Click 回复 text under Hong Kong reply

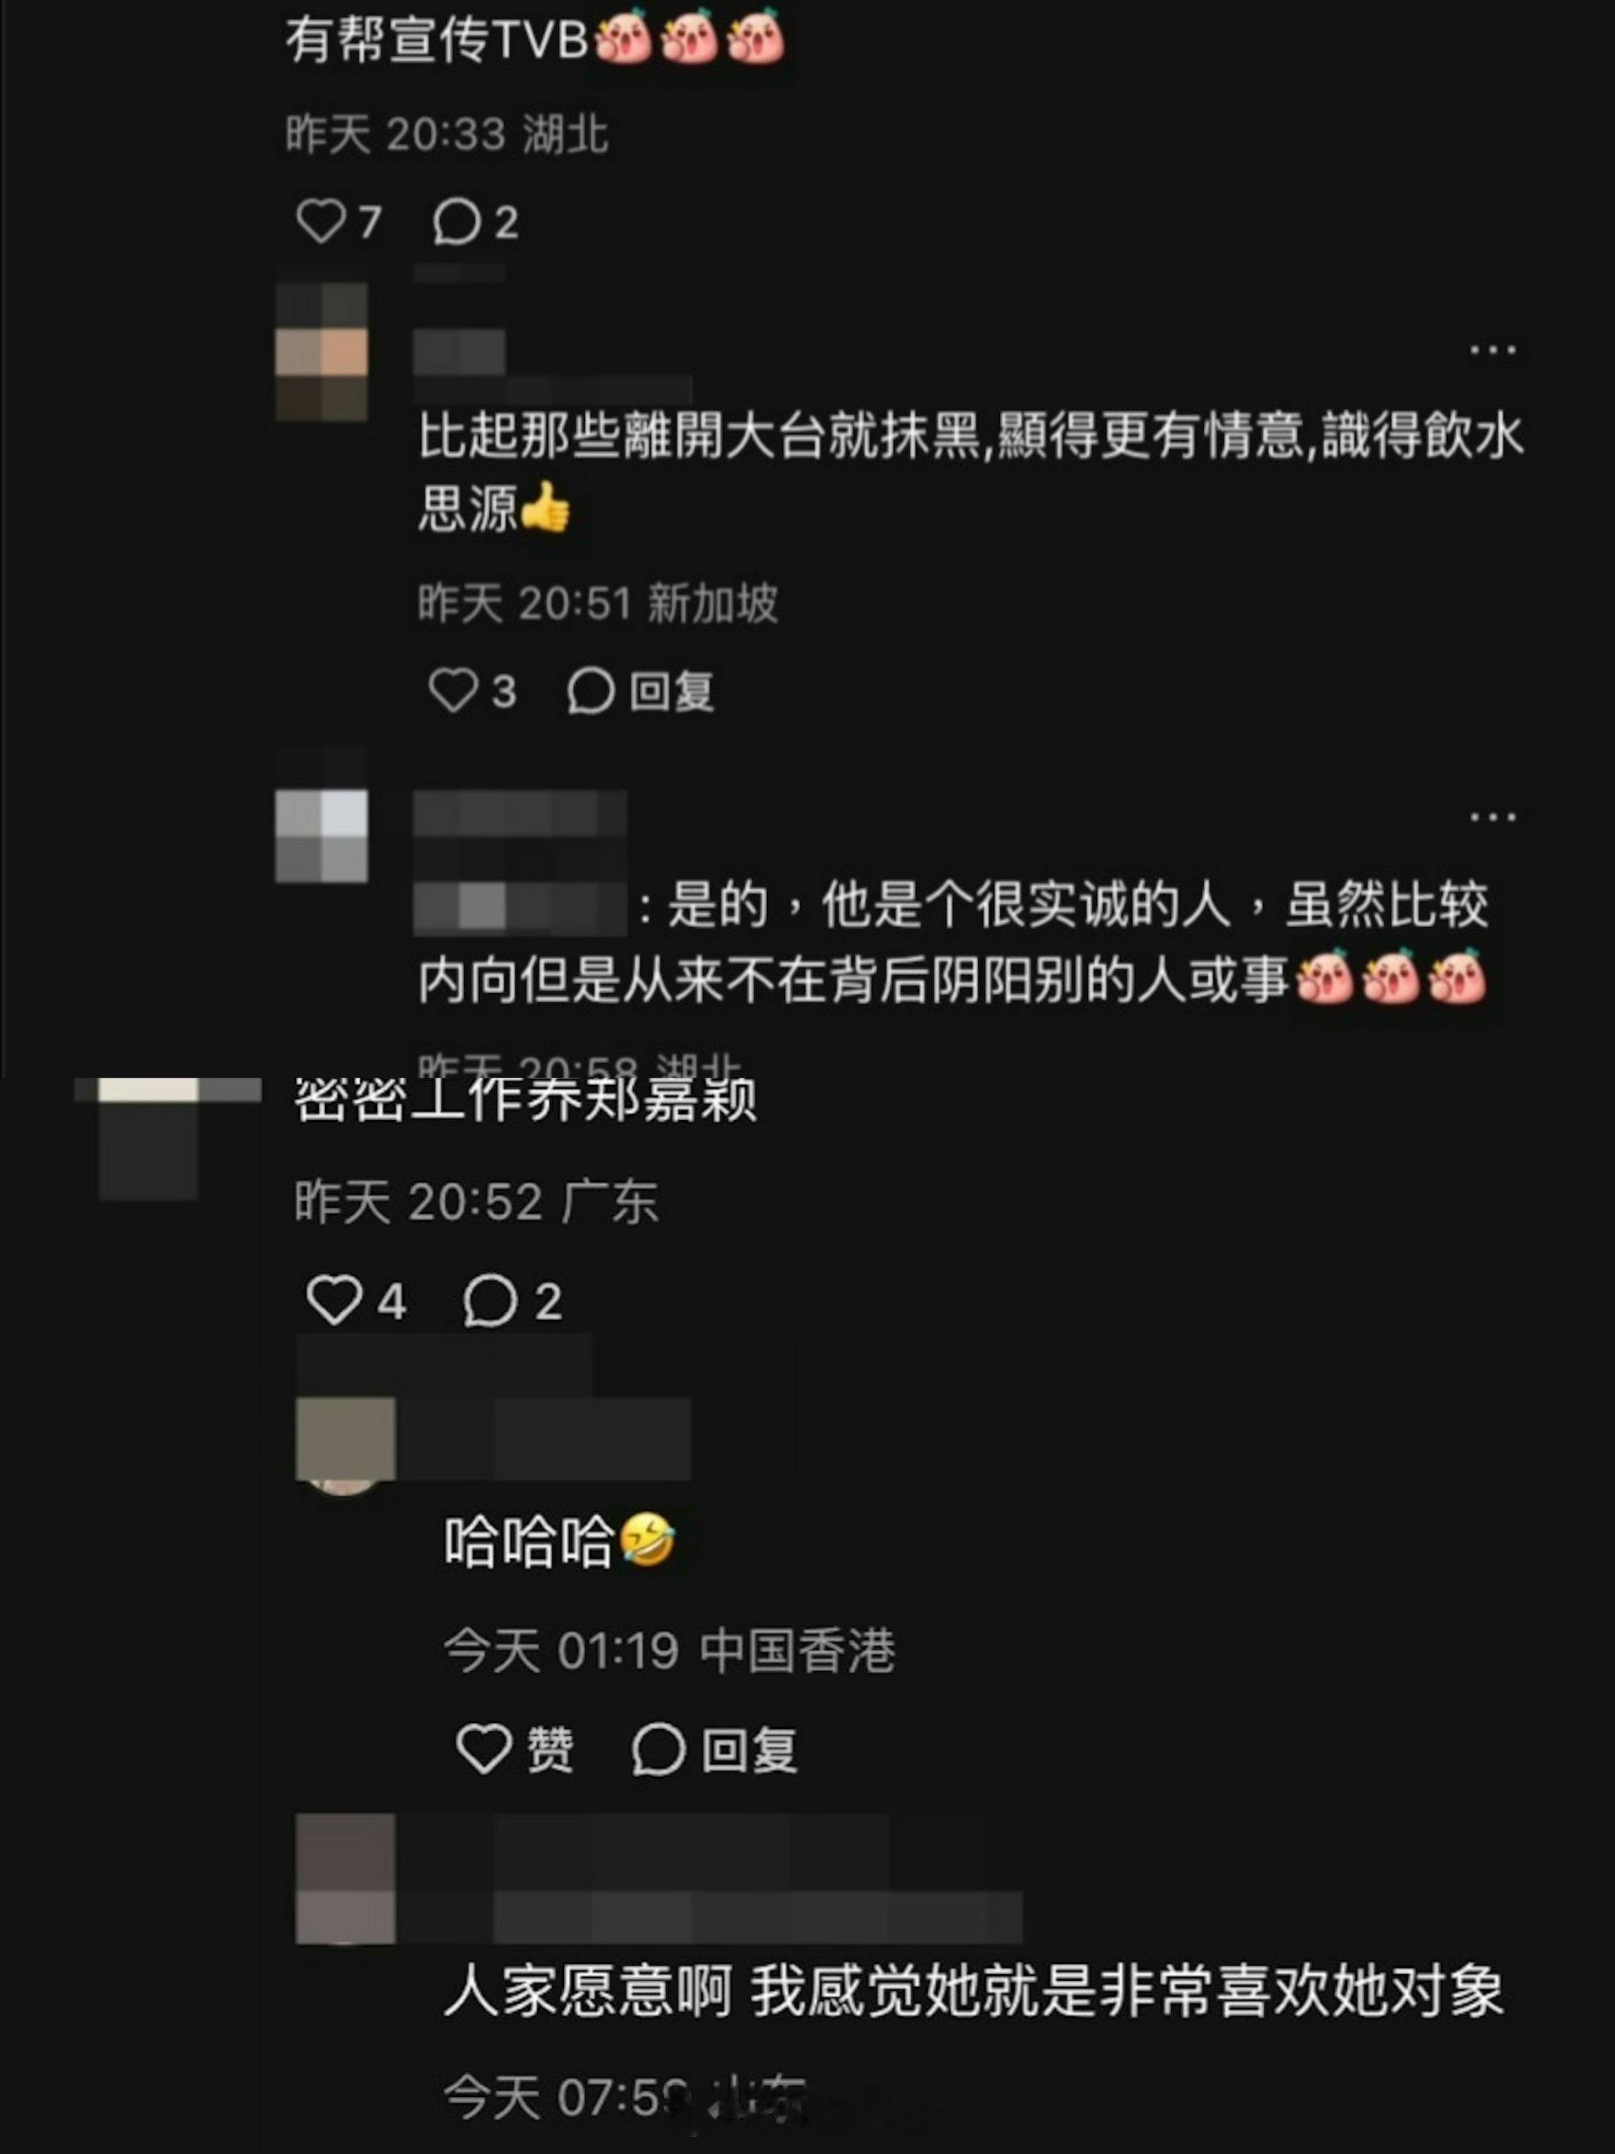(x=749, y=1750)
